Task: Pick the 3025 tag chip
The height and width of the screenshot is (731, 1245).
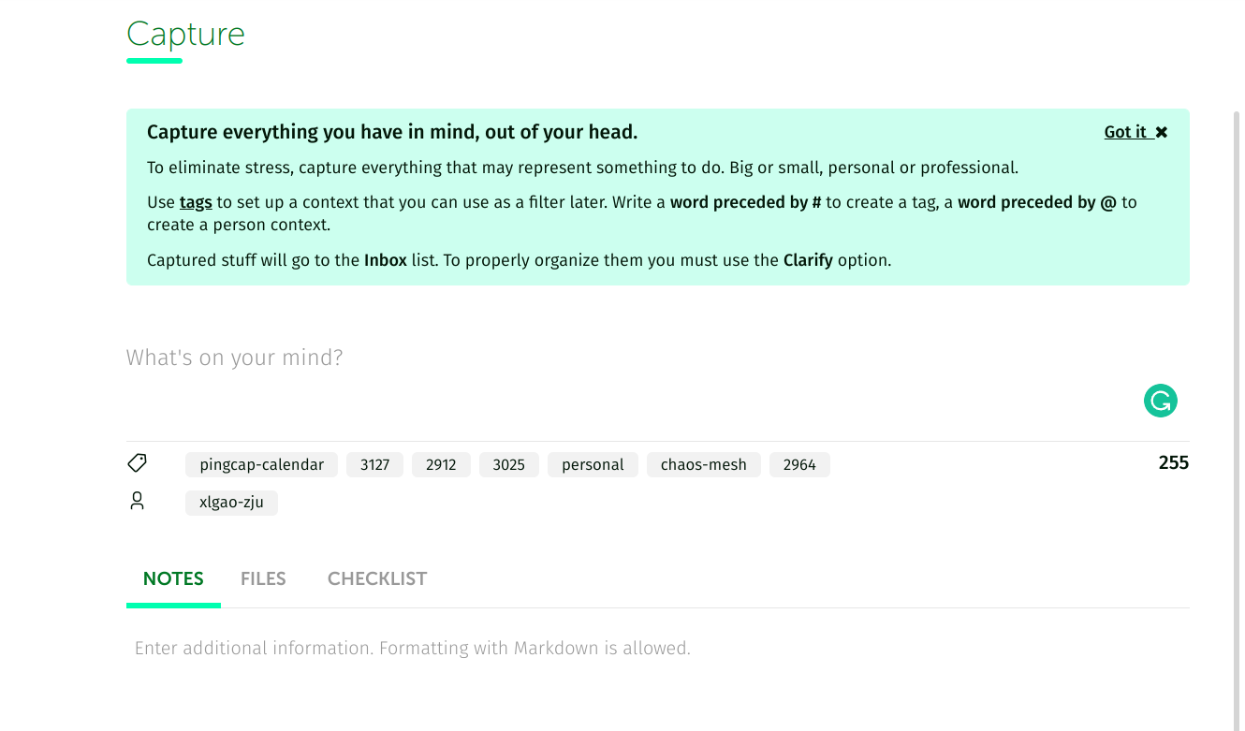Action: 508,464
